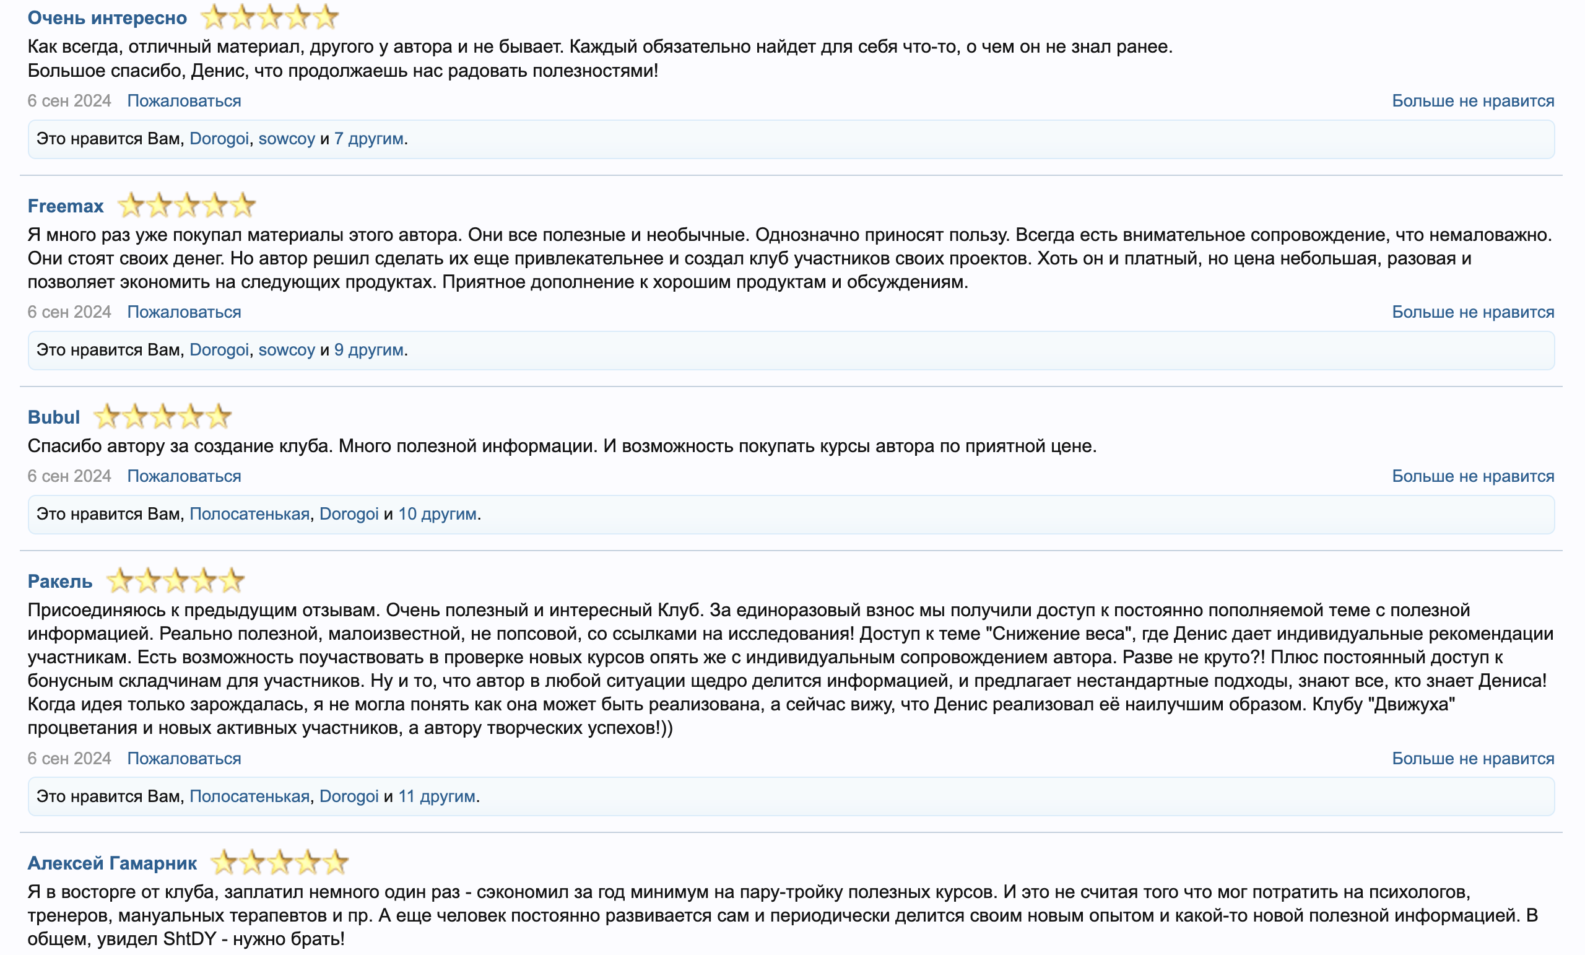Open the Bubul username link
This screenshot has height=955, width=1585.
pos(54,417)
